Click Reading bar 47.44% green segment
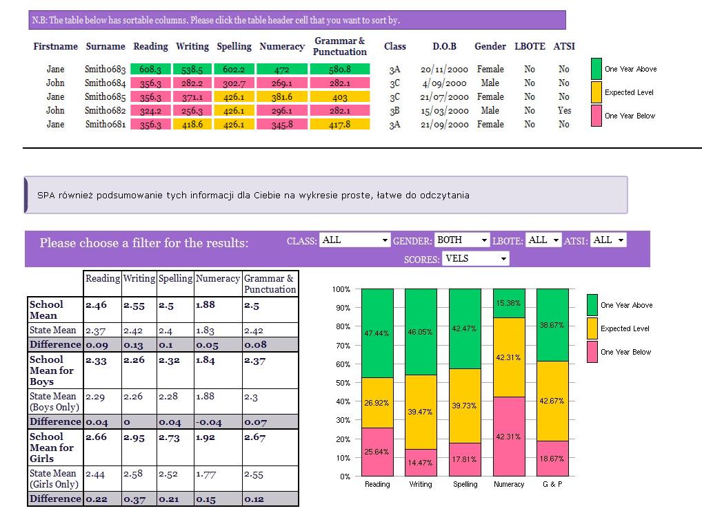Image resolution: width=702 pixels, height=513 pixels. click(x=377, y=333)
